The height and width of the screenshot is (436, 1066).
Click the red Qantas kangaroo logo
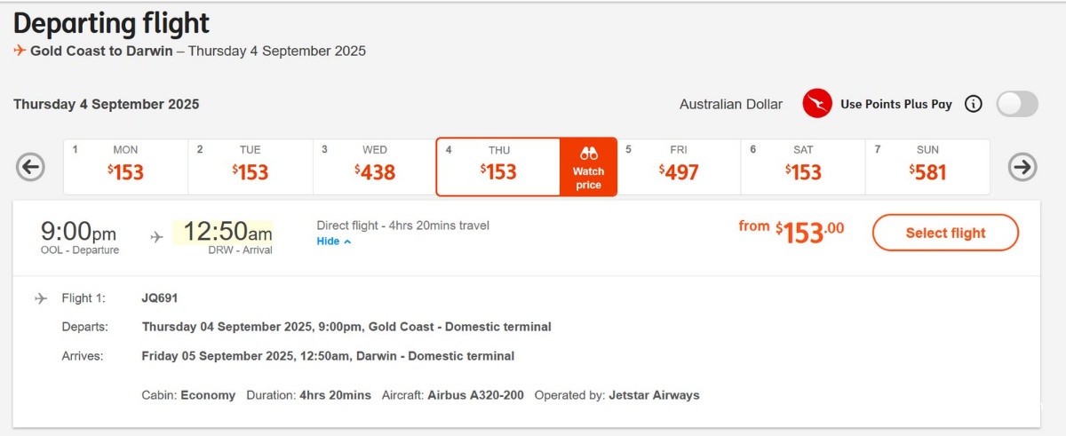816,104
